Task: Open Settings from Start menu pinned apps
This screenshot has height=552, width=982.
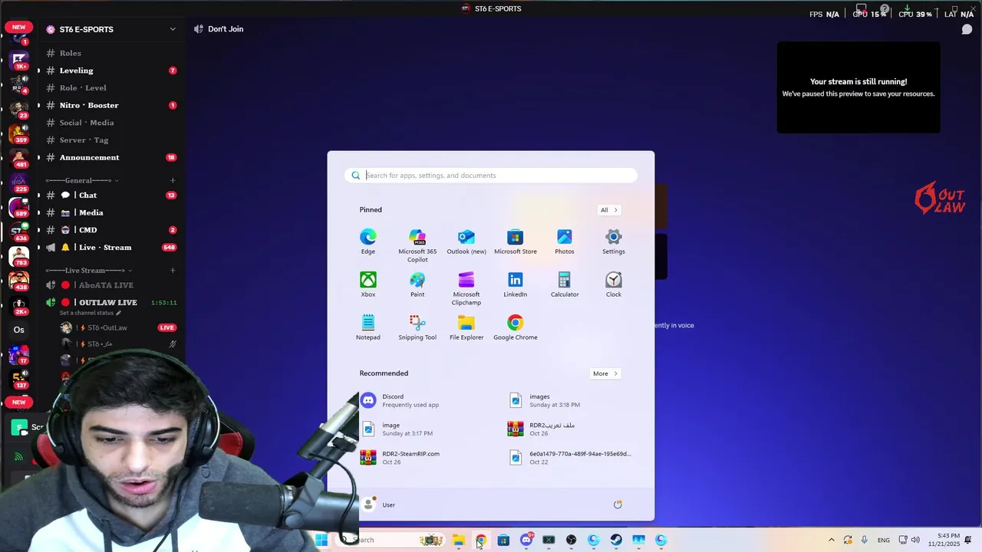Action: click(x=614, y=242)
